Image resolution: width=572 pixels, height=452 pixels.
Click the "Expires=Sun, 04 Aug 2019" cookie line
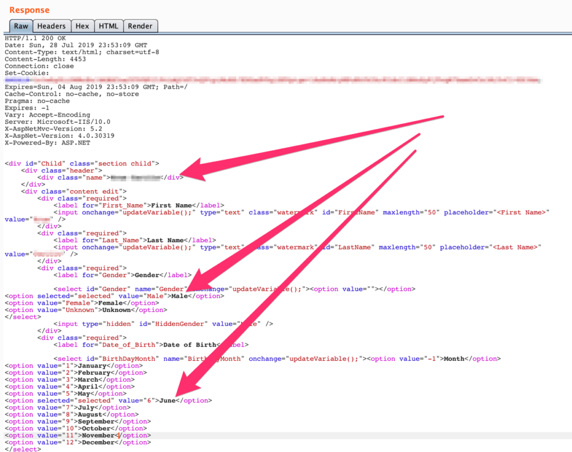pyautogui.click(x=96, y=87)
